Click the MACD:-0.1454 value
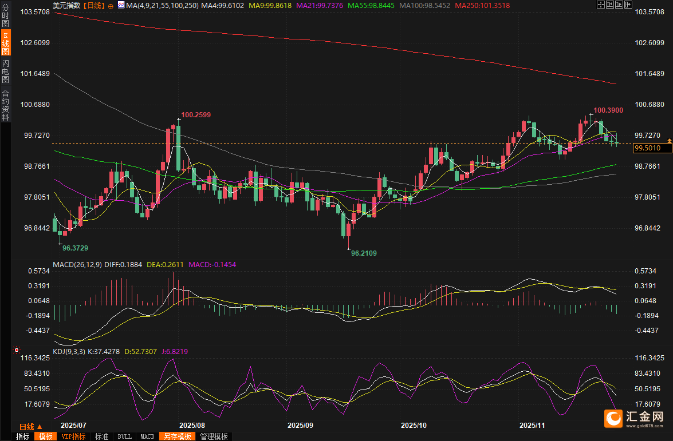Image resolution: width=673 pixels, height=441 pixels. click(212, 264)
